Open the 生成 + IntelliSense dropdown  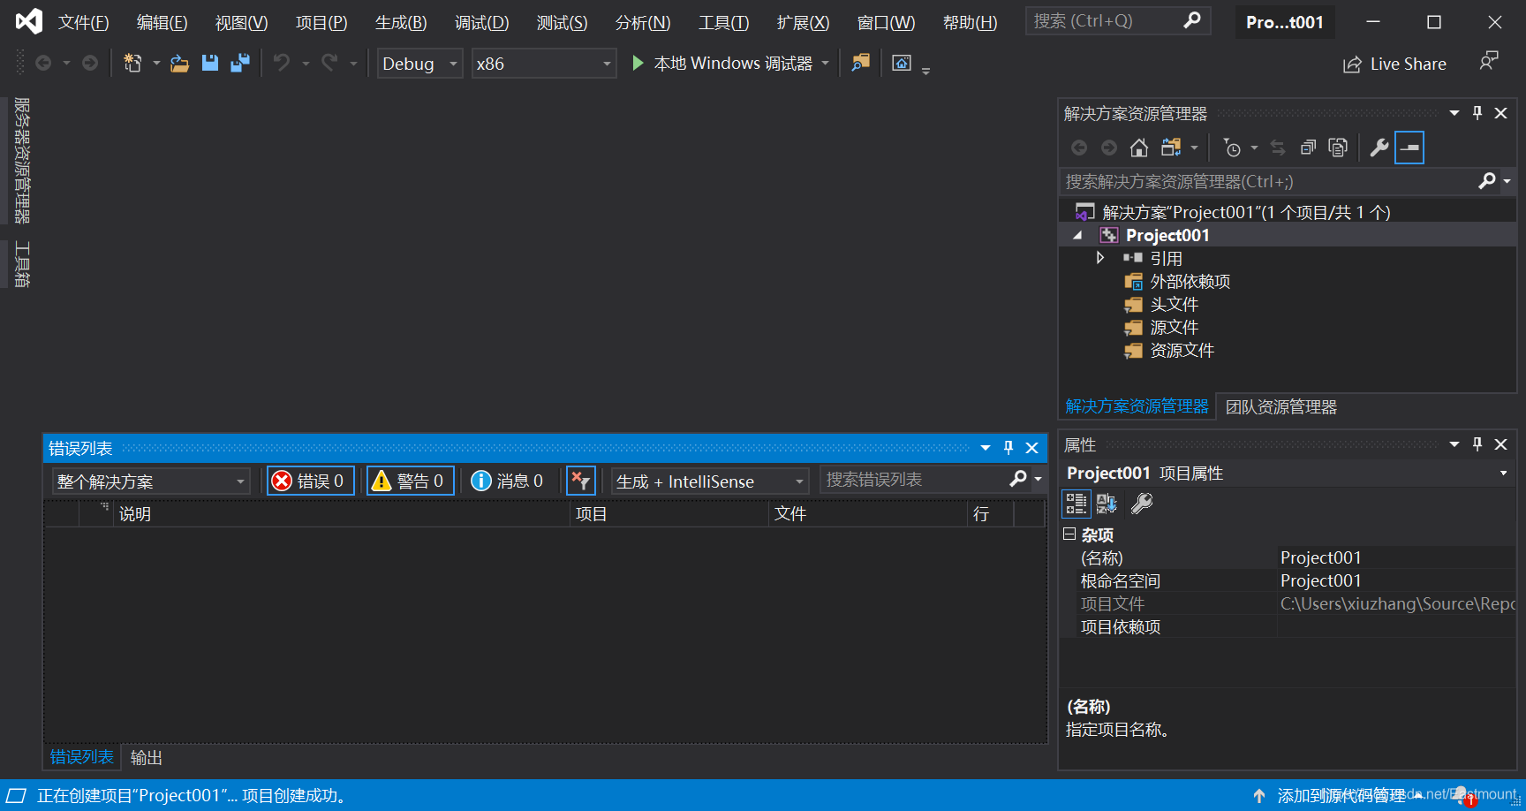tap(710, 481)
